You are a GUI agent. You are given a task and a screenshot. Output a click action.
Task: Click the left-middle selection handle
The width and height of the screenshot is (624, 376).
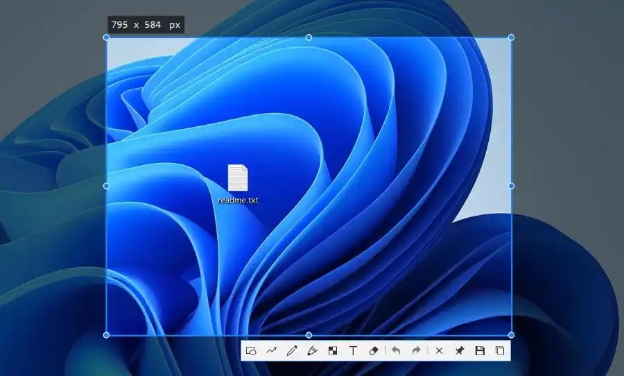106,186
